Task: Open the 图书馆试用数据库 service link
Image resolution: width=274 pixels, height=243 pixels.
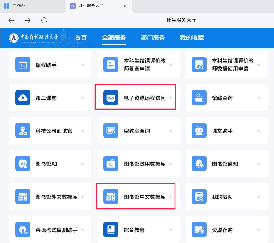Action: click(x=145, y=164)
